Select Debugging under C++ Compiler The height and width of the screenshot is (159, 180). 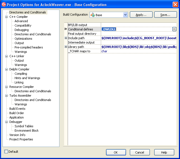click(22, 30)
